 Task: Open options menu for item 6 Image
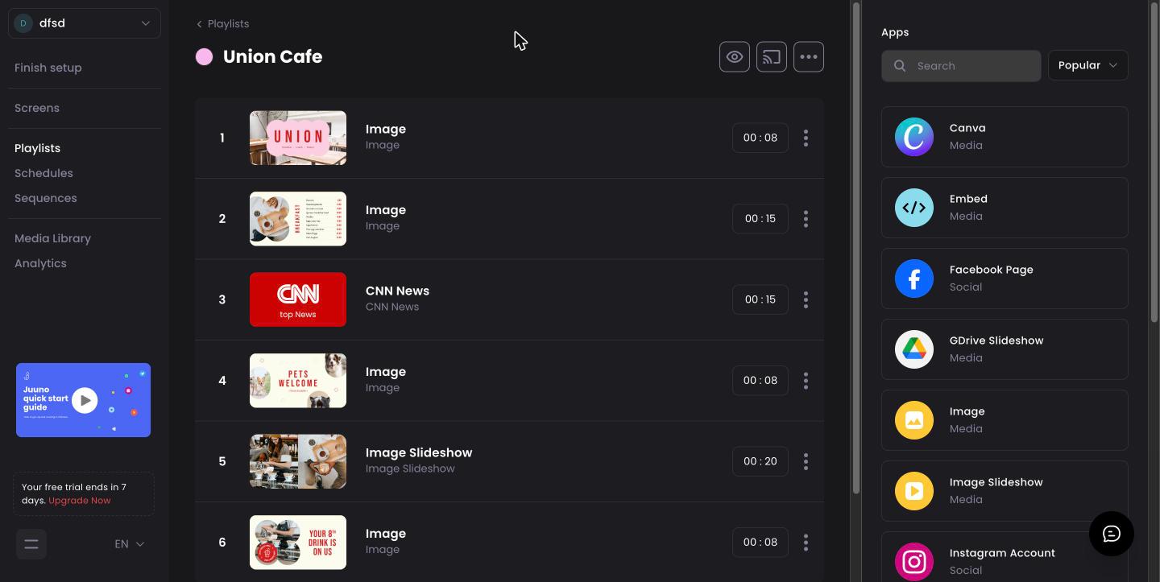pyautogui.click(x=806, y=543)
